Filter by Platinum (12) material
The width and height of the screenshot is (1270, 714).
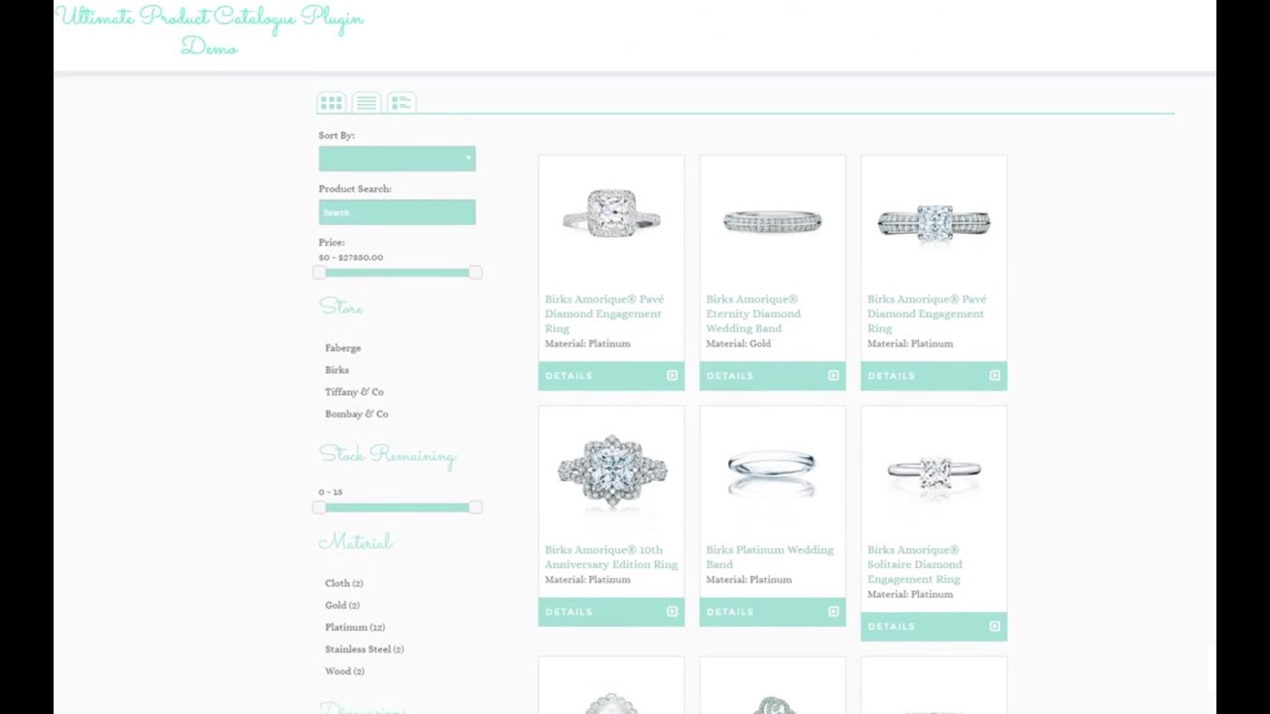coord(355,627)
